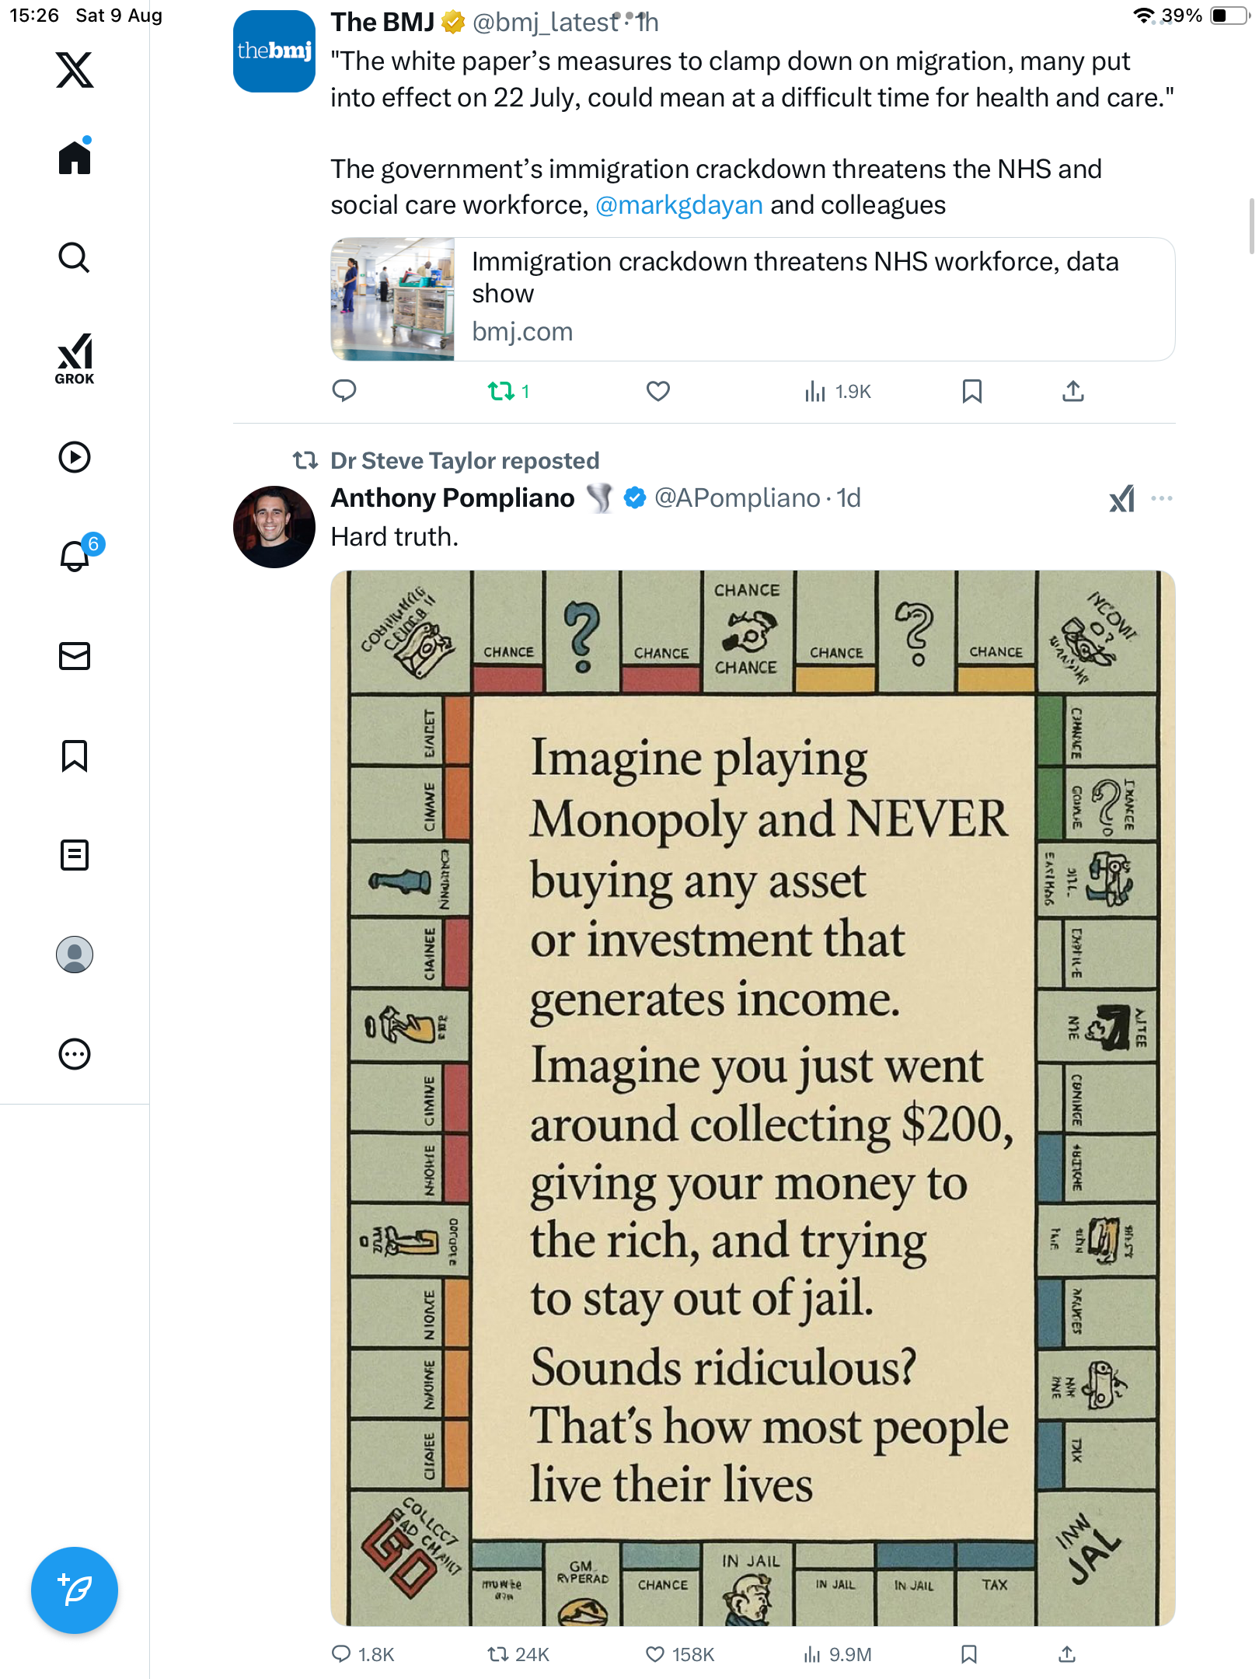Open the Home feed icon
The image size is (1259, 1679).
75,159
